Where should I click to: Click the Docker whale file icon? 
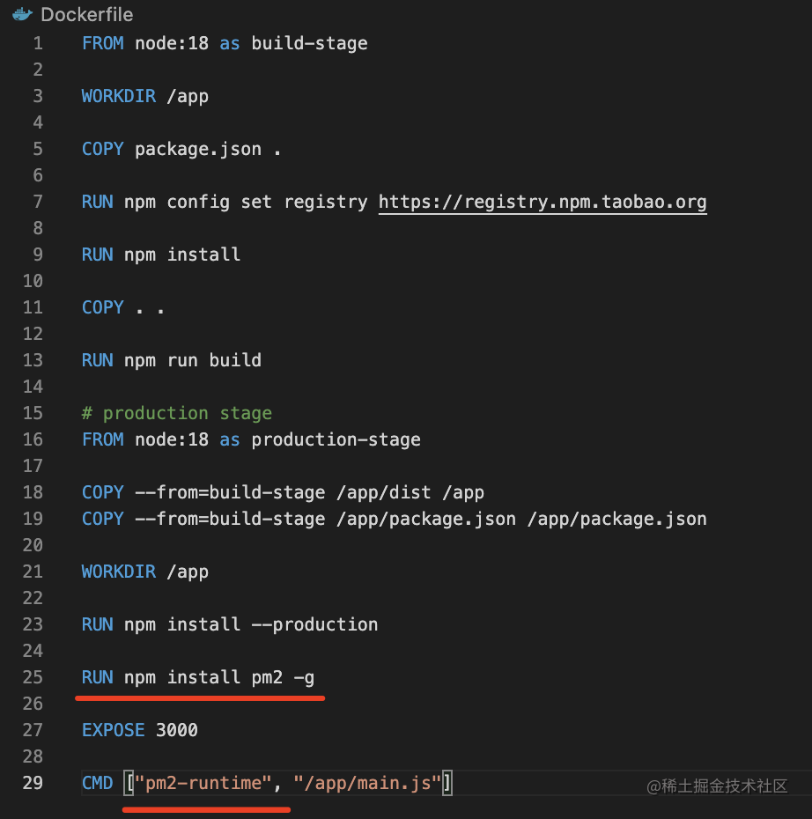pos(22,15)
